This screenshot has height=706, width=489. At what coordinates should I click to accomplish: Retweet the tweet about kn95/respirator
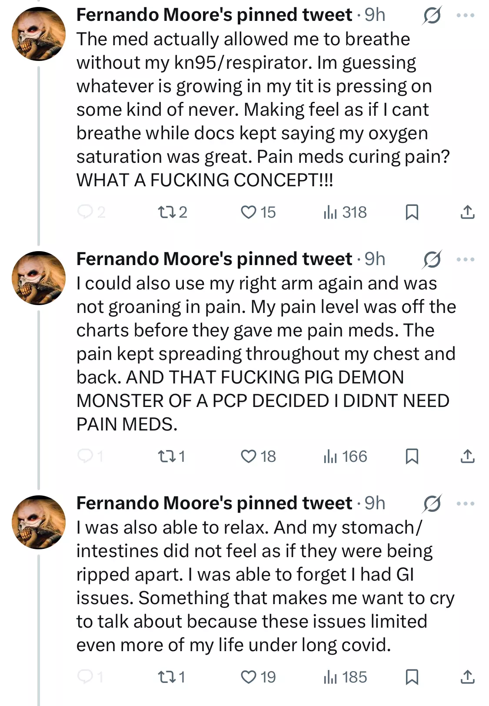pyautogui.click(x=172, y=212)
